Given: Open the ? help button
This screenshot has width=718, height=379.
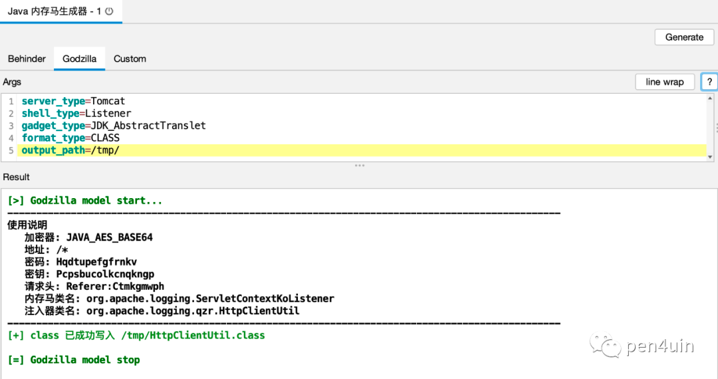Looking at the screenshot, I should coord(709,82).
